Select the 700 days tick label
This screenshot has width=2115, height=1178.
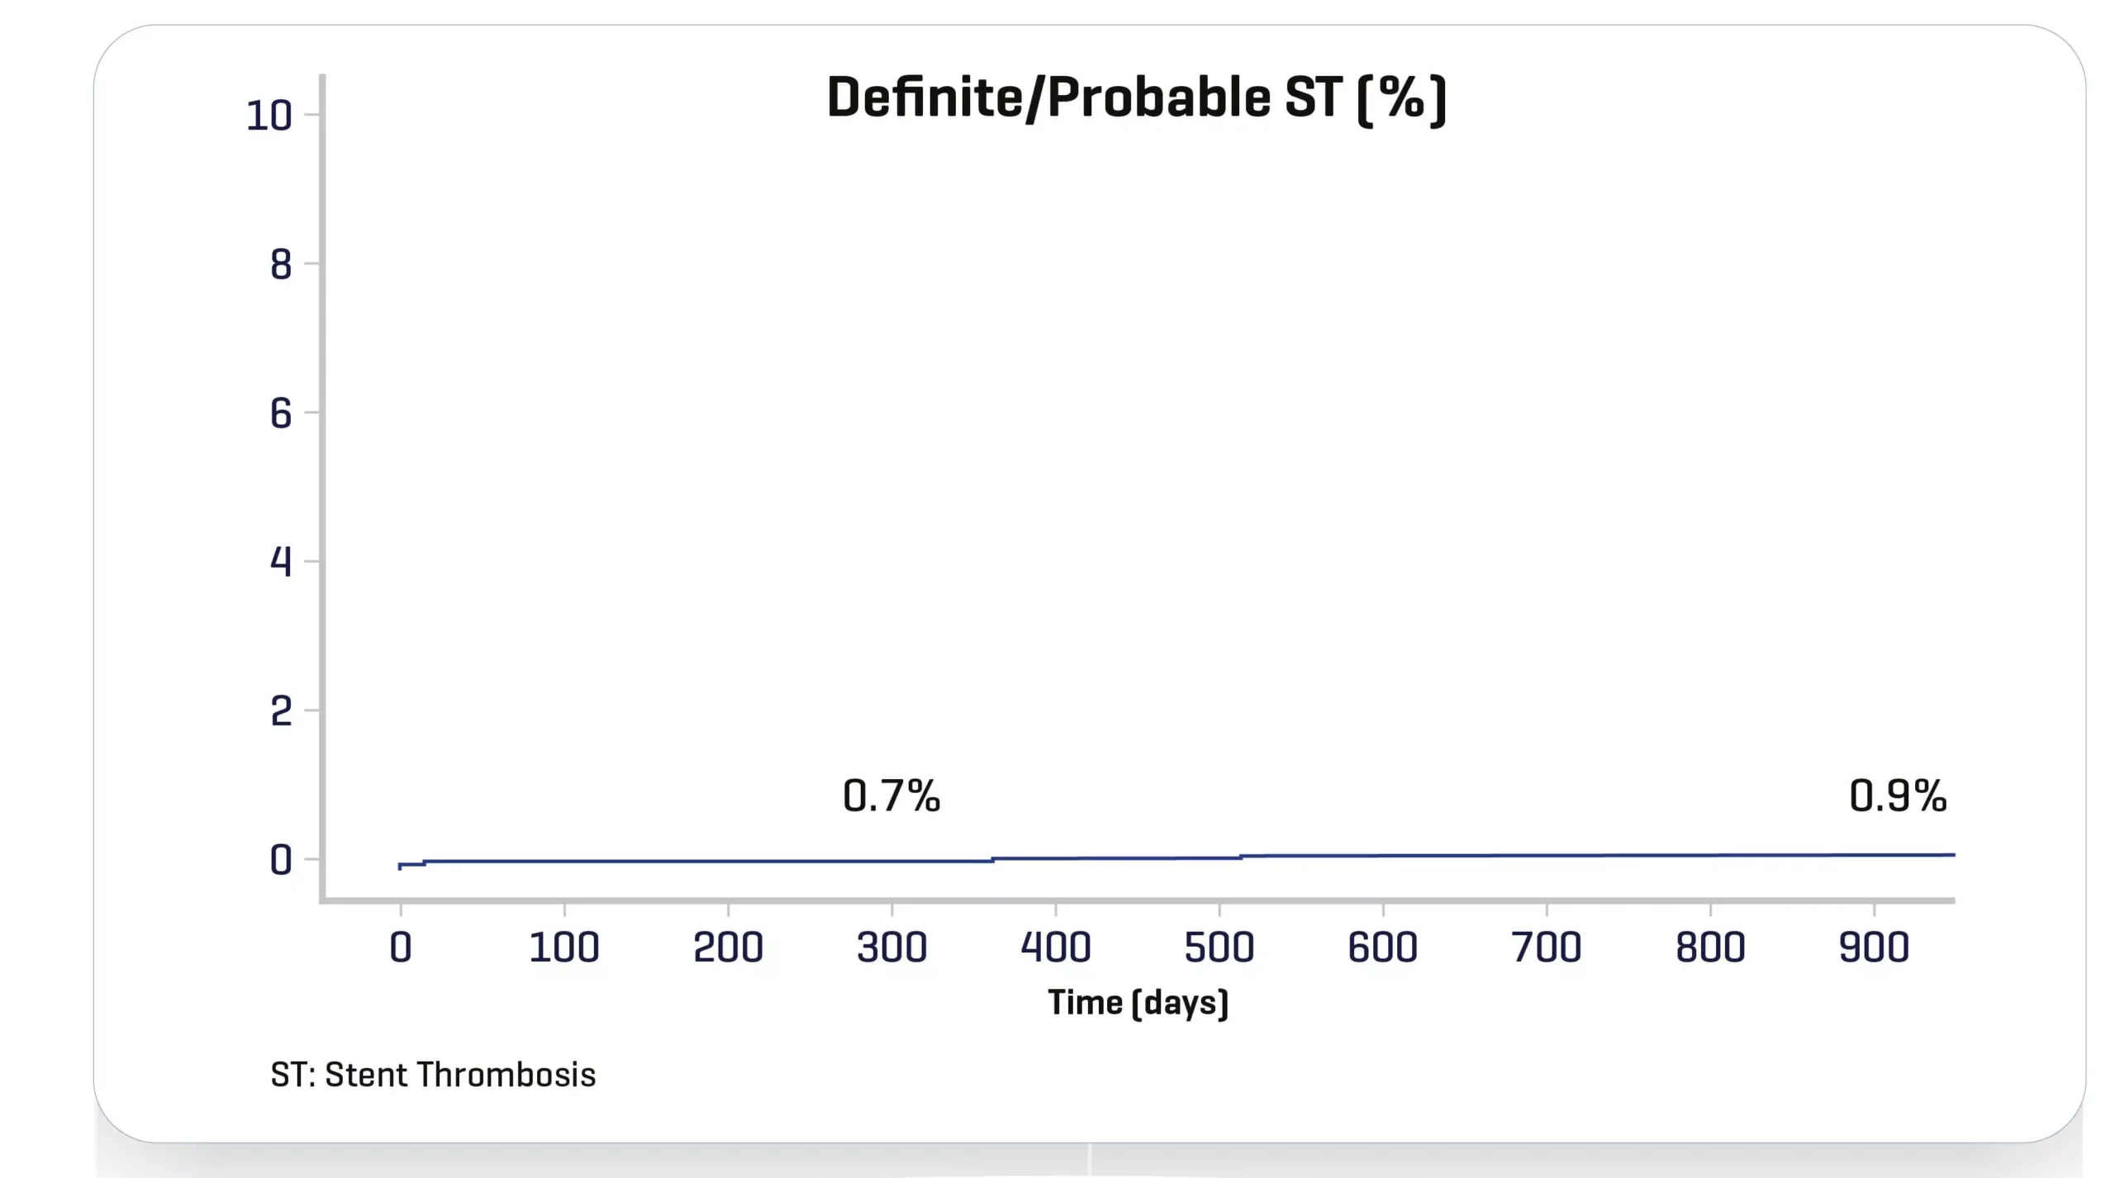1547,948
